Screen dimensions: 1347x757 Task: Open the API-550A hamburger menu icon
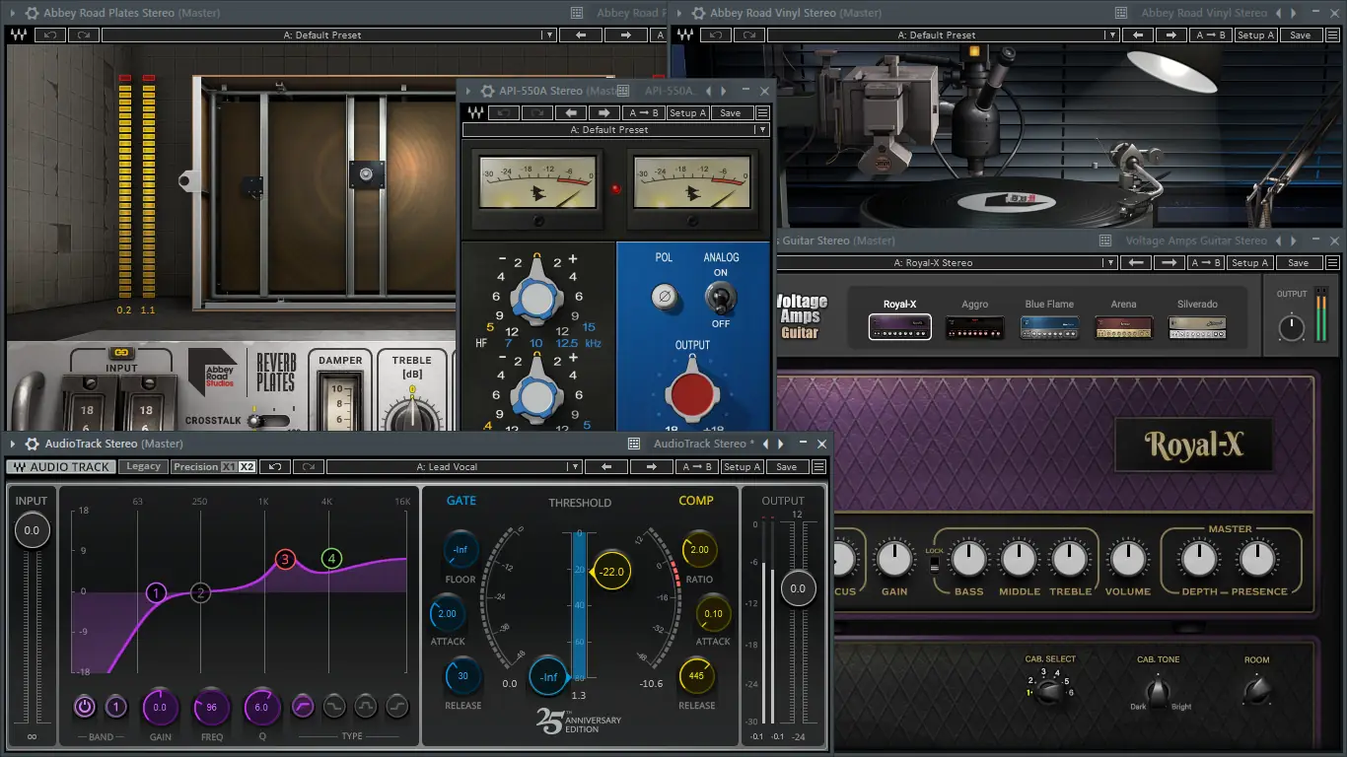(763, 113)
